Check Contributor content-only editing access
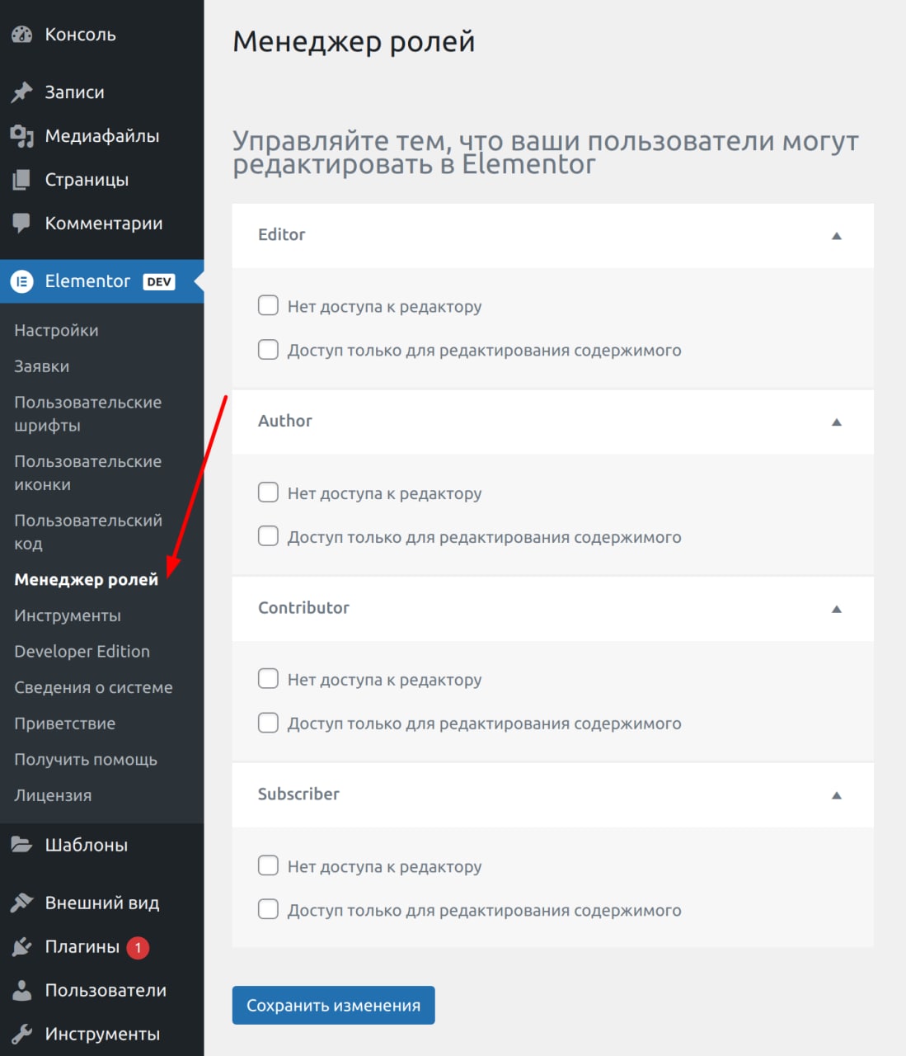This screenshot has width=906, height=1056. (268, 723)
